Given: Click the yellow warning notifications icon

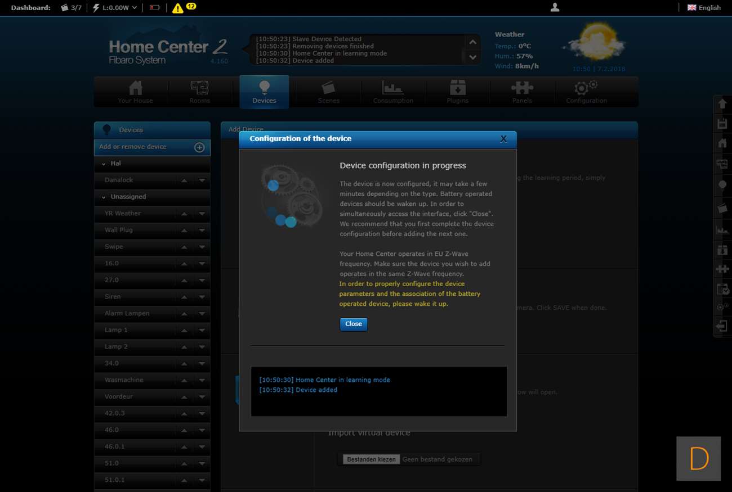Looking at the screenshot, I should [178, 8].
